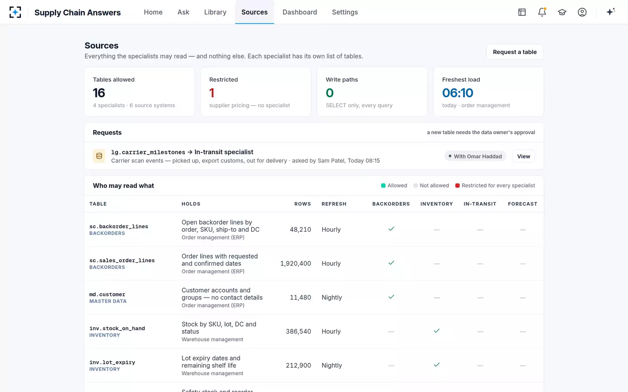Click Inventory checkmark for inv.lot_expiry
The width and height of the screenshot is (628, 392).
click(x=437, y=365)
